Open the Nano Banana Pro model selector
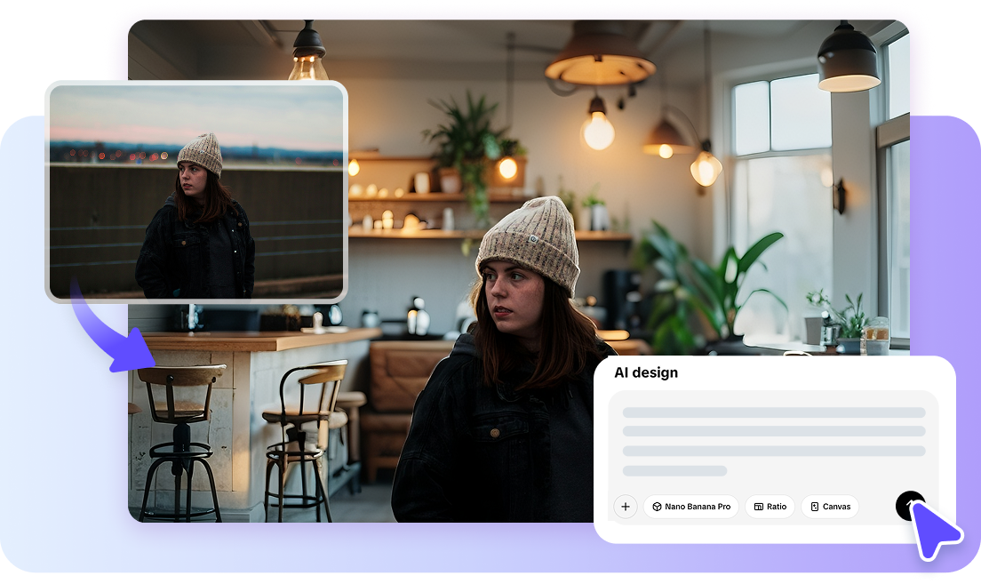 point(691,507)
